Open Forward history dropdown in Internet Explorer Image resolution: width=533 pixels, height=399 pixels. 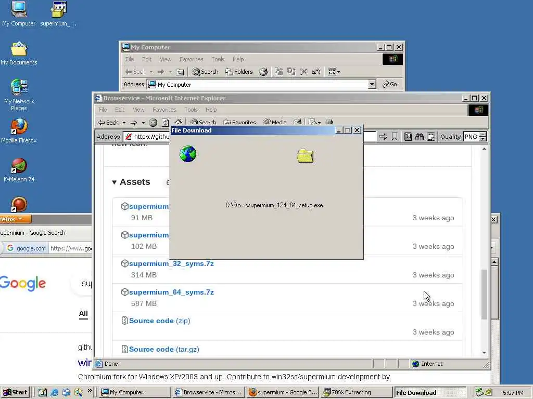pyautogui.click(x=144, y=123)
